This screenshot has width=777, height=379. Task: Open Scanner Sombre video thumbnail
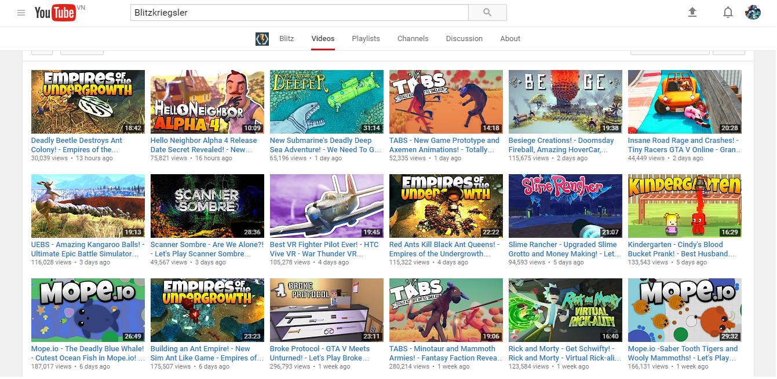(x=207, y=206)
